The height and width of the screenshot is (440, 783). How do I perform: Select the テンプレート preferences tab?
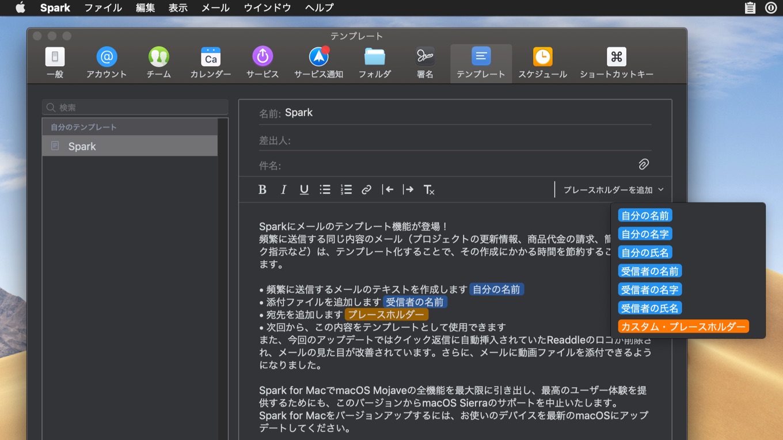coord(481,63)
